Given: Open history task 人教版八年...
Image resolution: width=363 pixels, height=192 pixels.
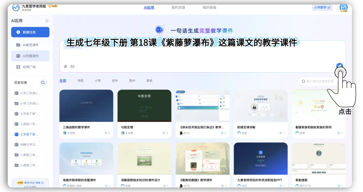Looking at the screenshot, I should coord(27,124).
